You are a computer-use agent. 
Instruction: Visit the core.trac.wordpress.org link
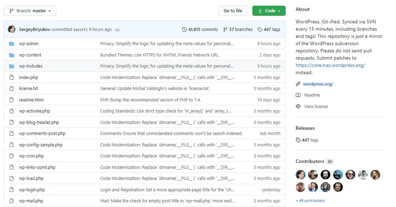click(330, 65)
